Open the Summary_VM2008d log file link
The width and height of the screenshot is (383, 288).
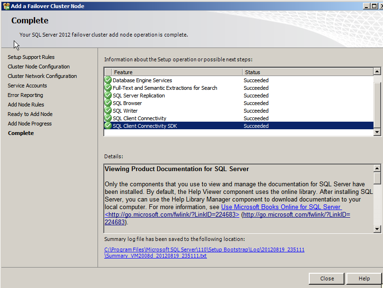coord(204,253)
